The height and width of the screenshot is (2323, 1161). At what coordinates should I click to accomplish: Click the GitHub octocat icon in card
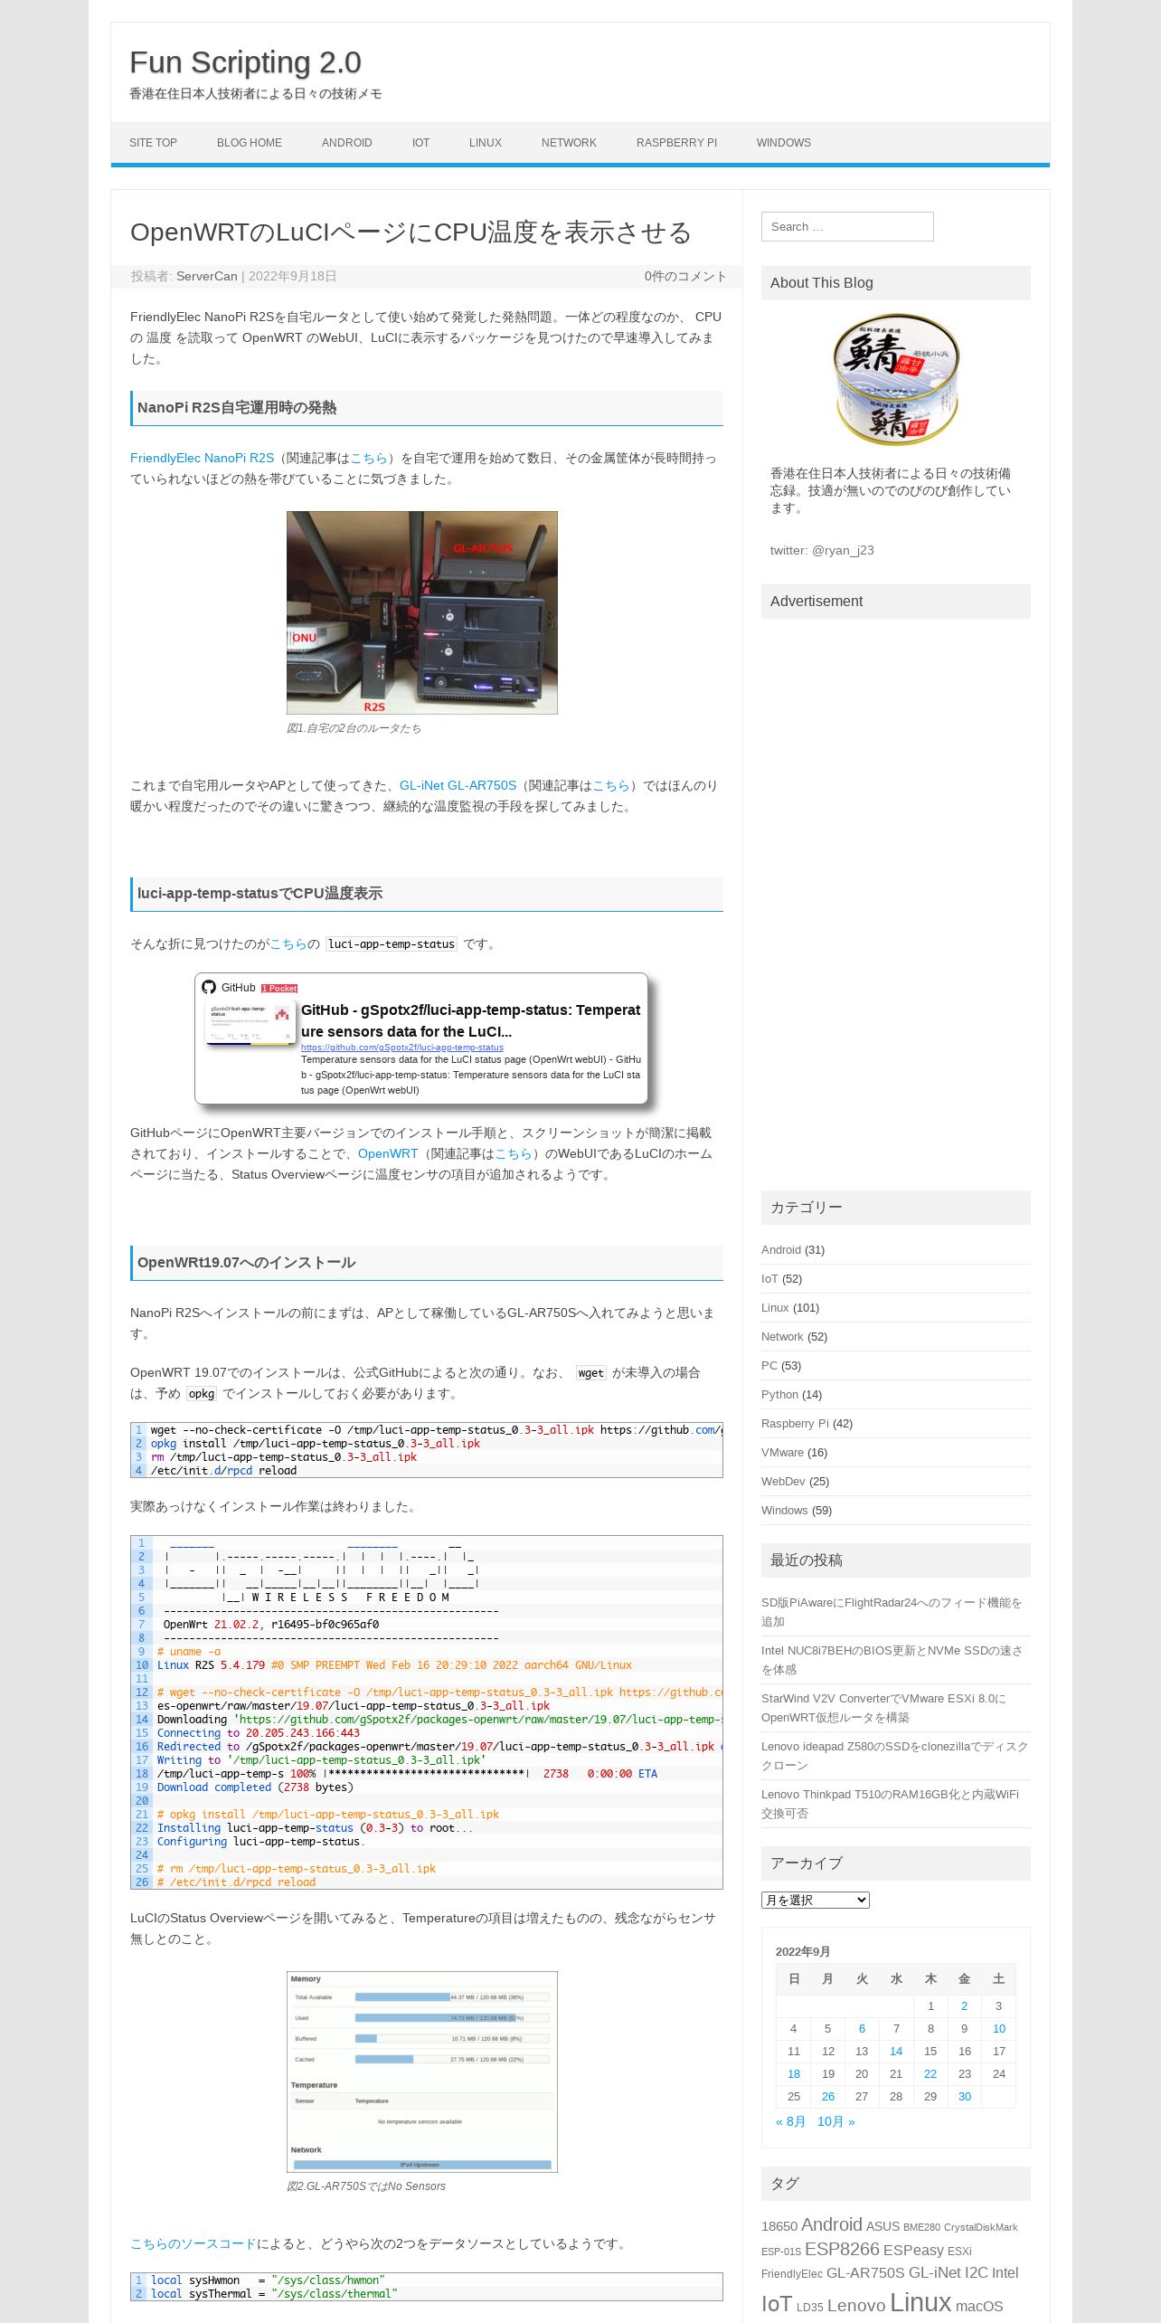[x=209, y=987]
